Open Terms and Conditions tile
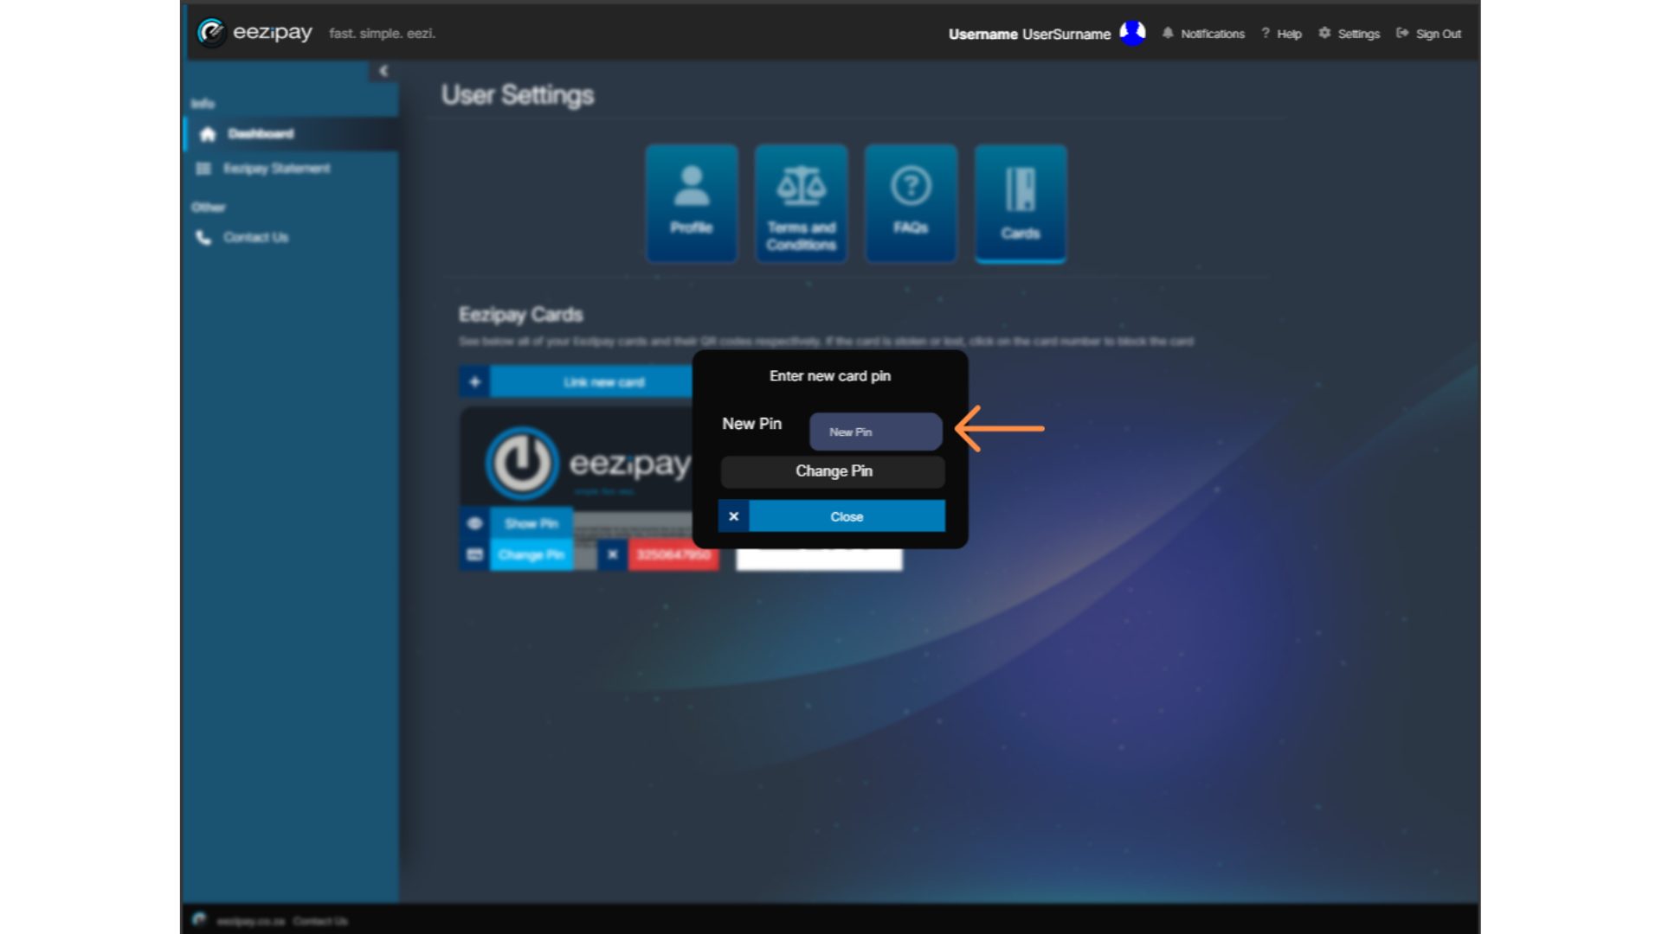Image resolution: width=1662 pixels, height=934 pixels. (802, 203)
